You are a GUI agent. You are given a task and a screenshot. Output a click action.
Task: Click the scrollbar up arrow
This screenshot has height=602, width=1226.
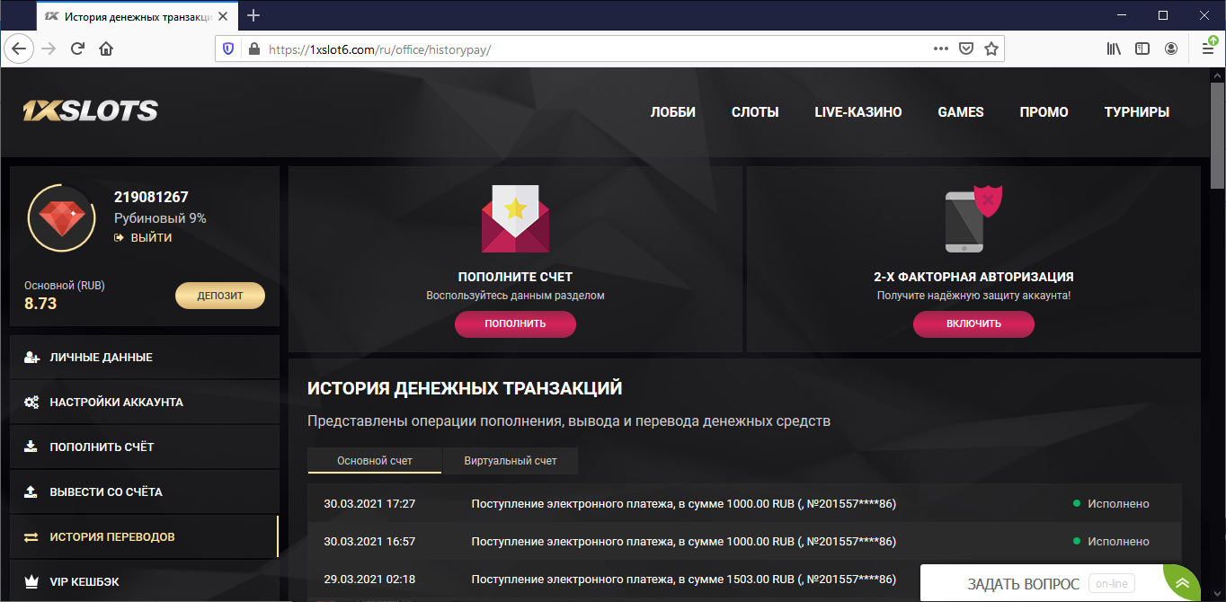[x=1217, y=75]
